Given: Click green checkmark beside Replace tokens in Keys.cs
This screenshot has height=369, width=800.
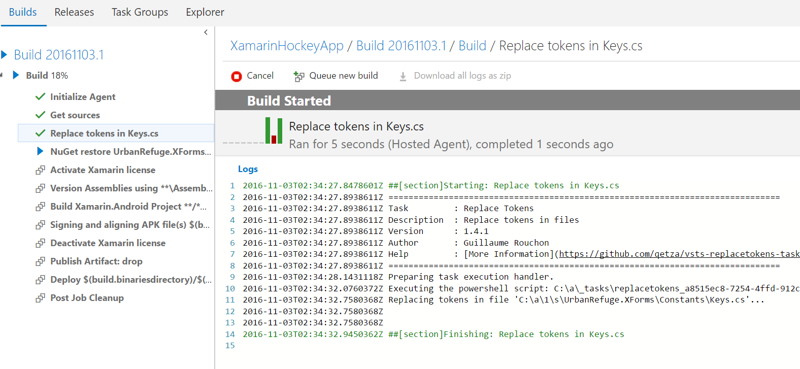Looking at the screenshot, I should point(41,133).
